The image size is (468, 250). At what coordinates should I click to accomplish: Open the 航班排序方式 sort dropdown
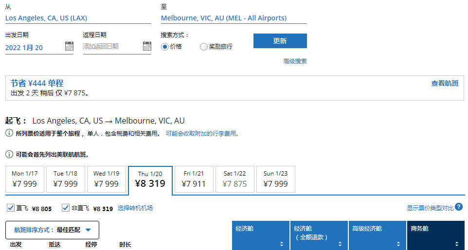coord(52,230)
